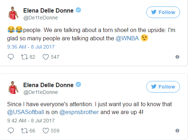Open the @espnsbrother mention link
This screenshot has height=140, width=188.
[79, 112]
